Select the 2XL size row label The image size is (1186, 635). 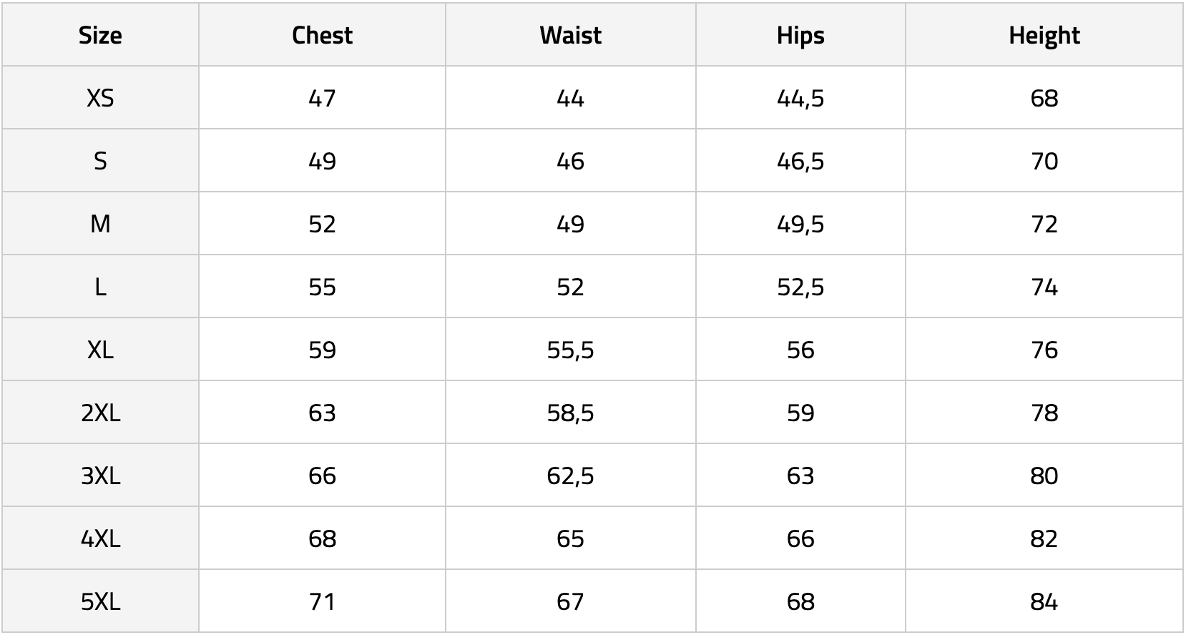click(100, 413)
